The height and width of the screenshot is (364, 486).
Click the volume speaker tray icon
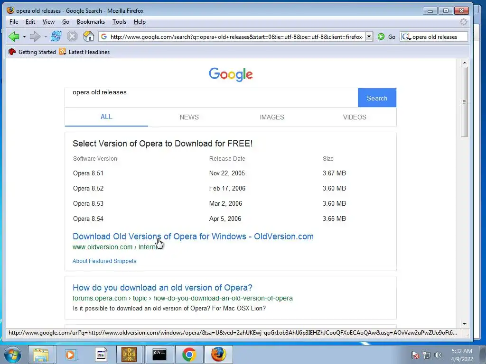click(x=438, y=355)
